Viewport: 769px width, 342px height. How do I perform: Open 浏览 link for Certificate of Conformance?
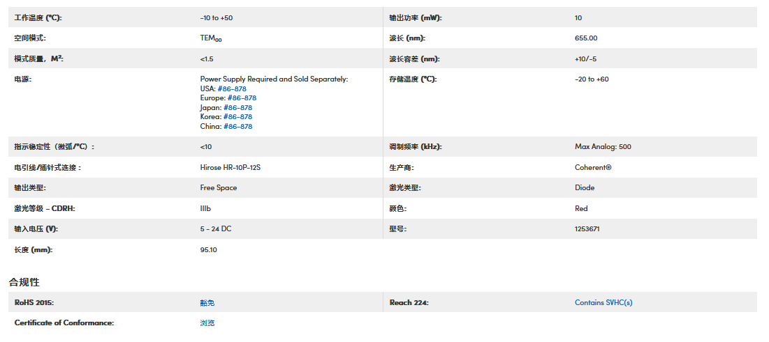207,323
